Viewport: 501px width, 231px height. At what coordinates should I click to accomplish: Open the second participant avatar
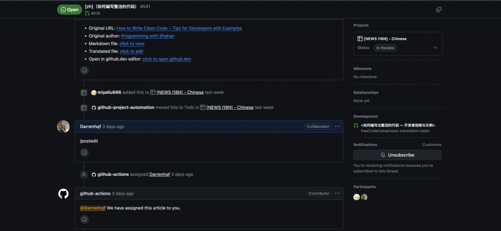[364, 197]
